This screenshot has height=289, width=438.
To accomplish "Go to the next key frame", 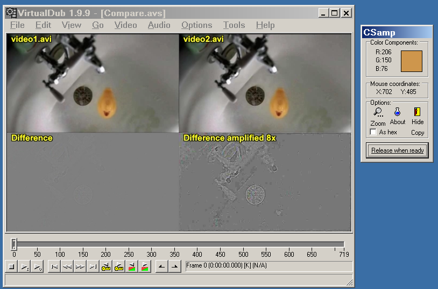I will coord(119,266).
